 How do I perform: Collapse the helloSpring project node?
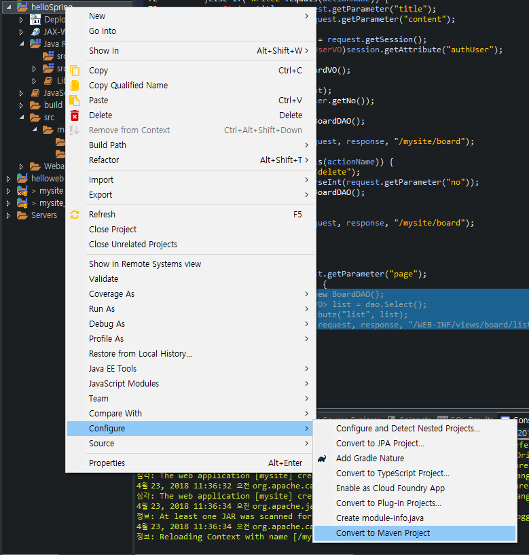pyautogui.click(x=8, y=7)
